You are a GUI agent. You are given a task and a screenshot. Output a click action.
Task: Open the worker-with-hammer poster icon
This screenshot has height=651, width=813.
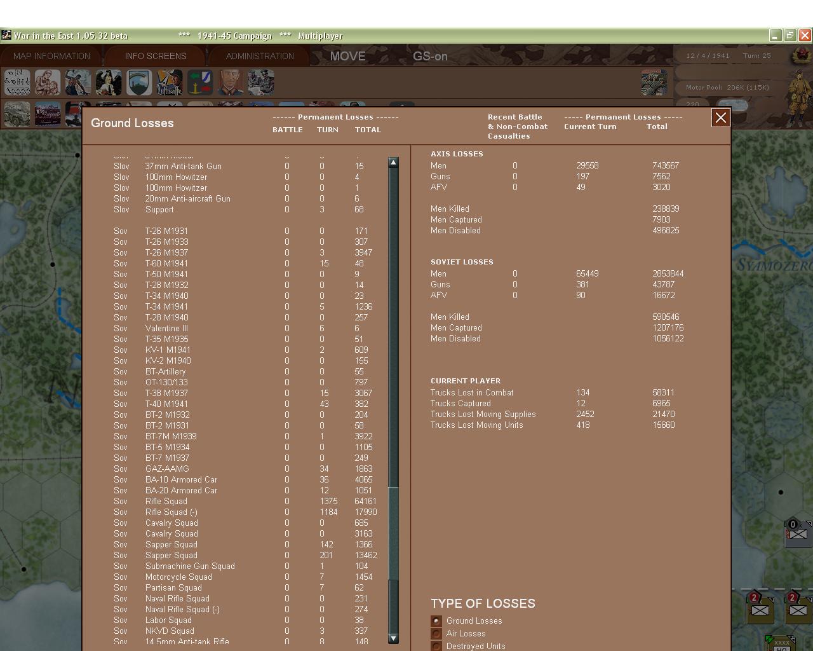coord(78,83)
